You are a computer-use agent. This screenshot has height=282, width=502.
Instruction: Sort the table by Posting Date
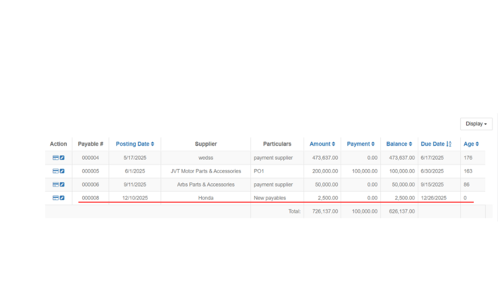pos(135,144)
